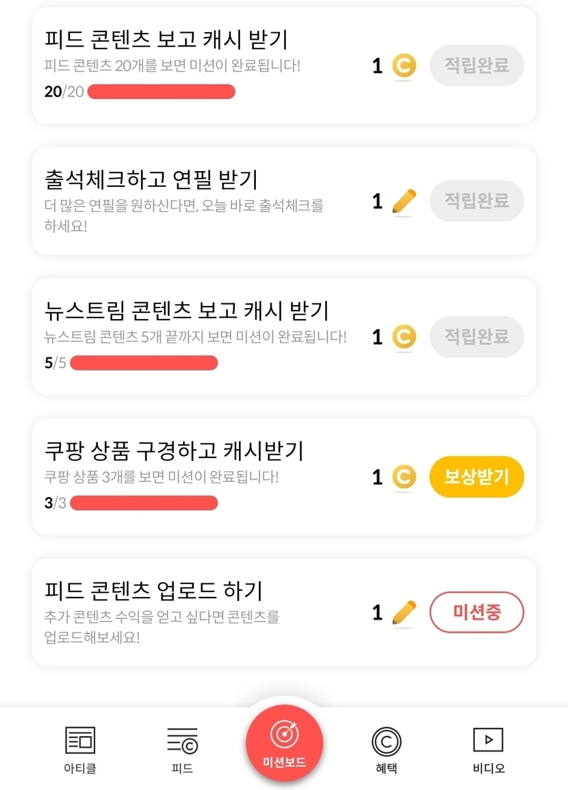Click the 20/20 red progress bar

coord(162,92)
